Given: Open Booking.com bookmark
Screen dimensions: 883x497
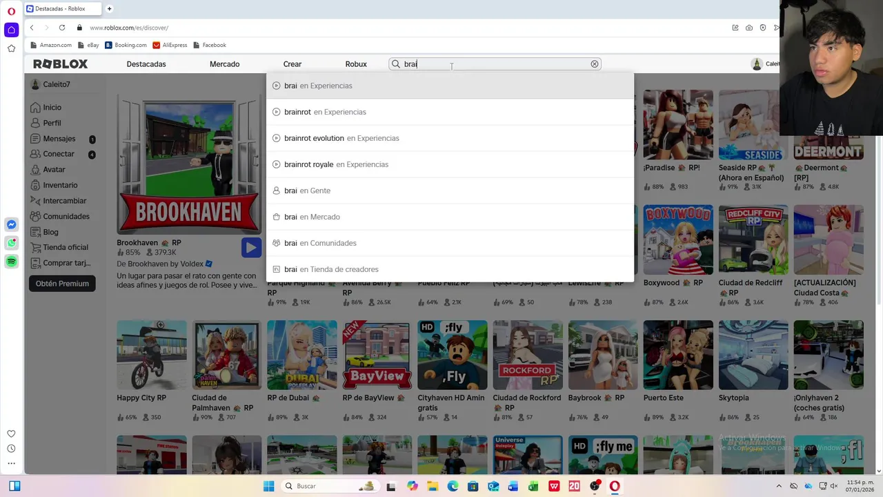Looking at the screenshot, I should coord(126,45).
